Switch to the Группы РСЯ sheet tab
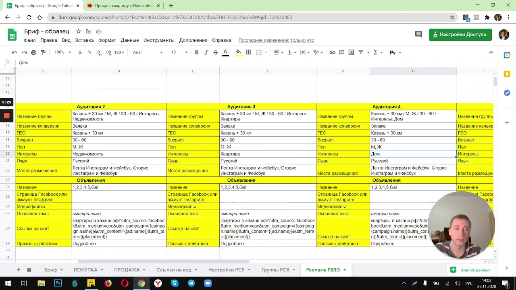Image resolution: width=516 pixels, height=290 pixels. tap(275, 270)
